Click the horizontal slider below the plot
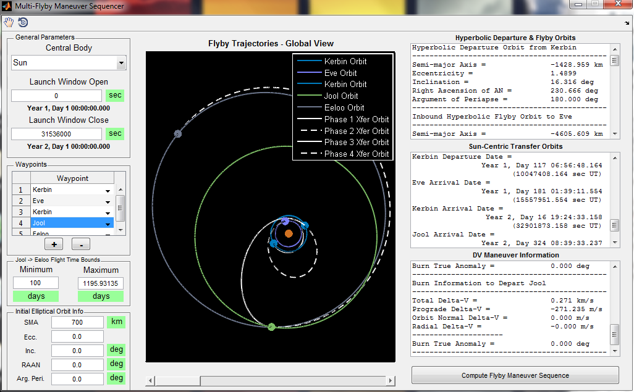The width and height of the screenshot is (634, 392). 270,380
